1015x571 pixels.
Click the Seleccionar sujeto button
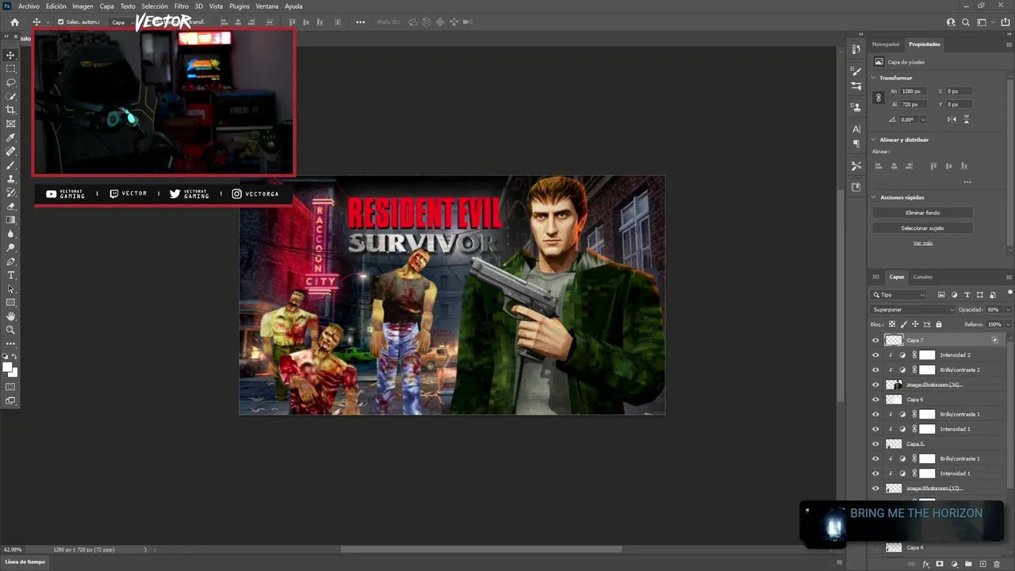[922, 228]
